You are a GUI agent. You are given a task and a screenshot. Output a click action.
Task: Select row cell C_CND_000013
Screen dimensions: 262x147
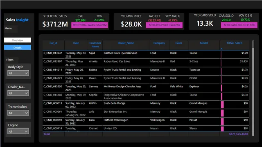[x=53, y=103]
